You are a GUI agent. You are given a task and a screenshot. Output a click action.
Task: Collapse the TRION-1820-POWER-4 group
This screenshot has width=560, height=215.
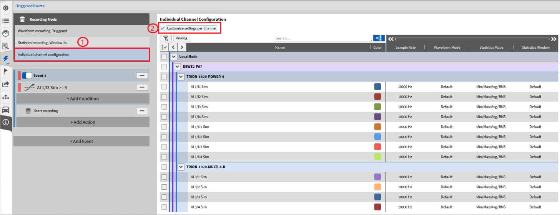pyautogui.click(x=181, y=77)
